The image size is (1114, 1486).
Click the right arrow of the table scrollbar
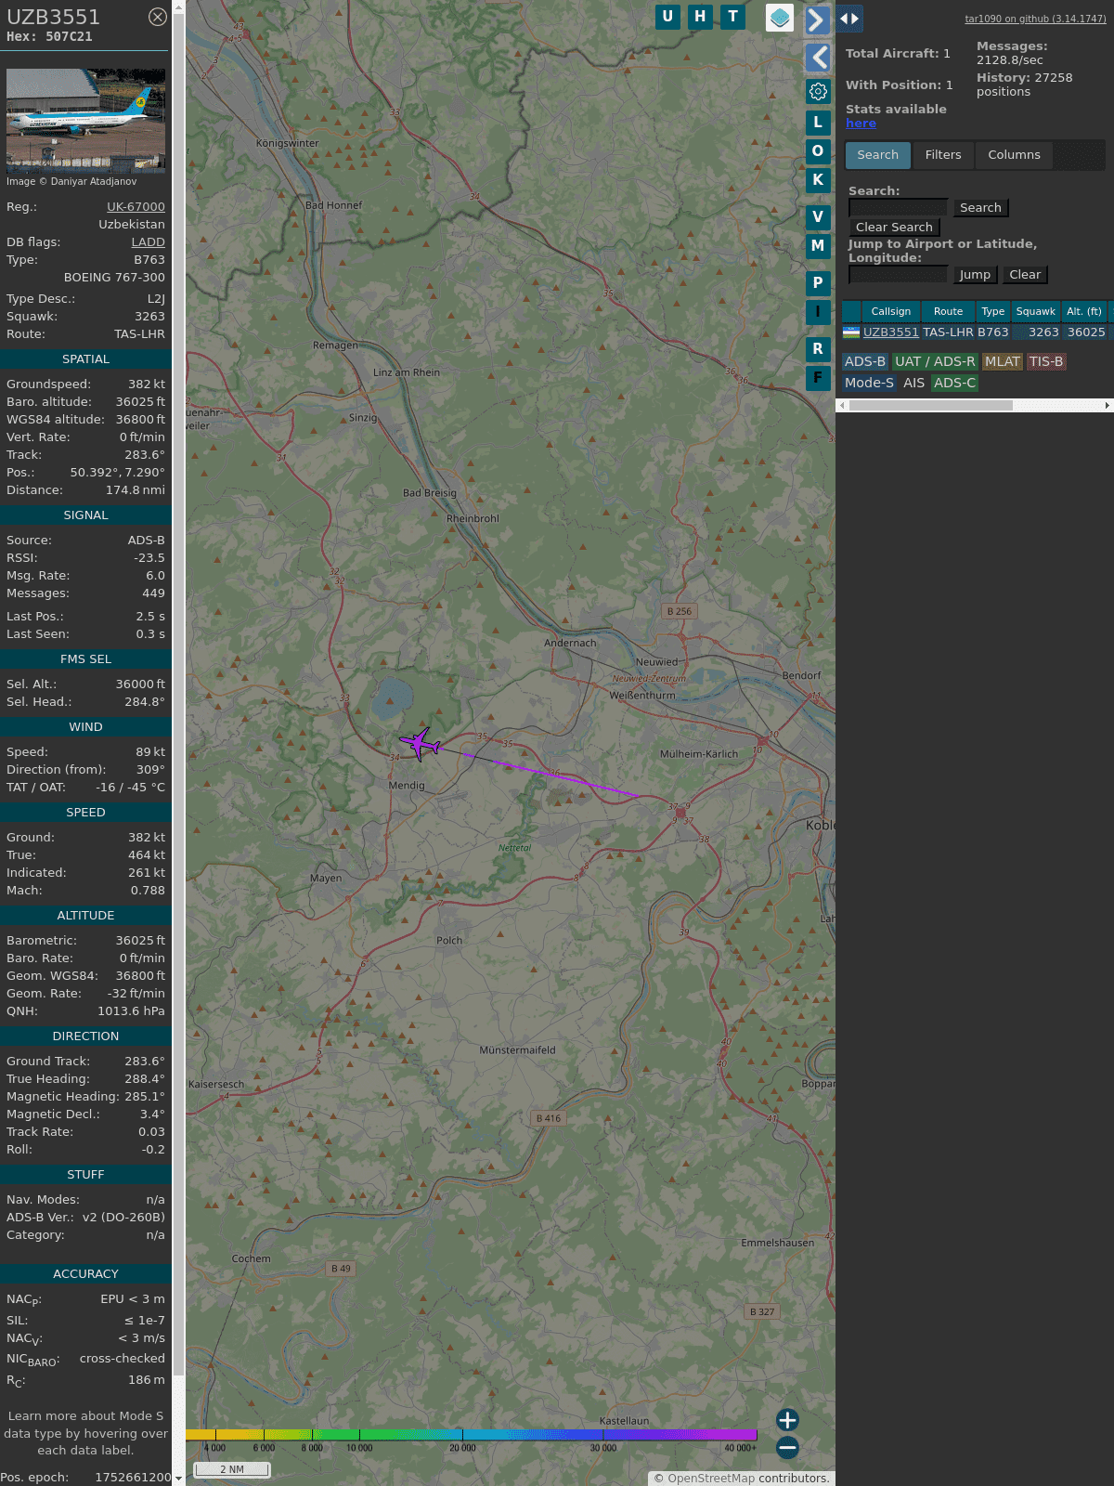point(1108,406)
